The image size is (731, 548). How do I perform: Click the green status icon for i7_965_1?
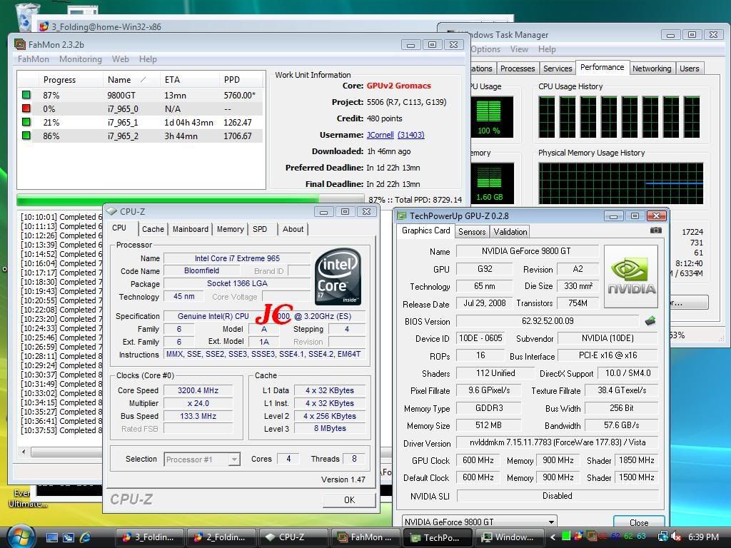click(x=26, y=122)
